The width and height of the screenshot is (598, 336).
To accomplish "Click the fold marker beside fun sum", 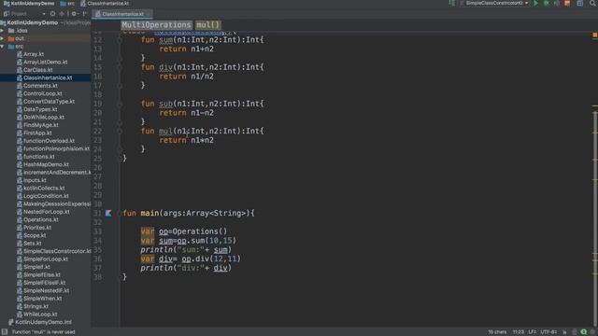I will (120, 39).
